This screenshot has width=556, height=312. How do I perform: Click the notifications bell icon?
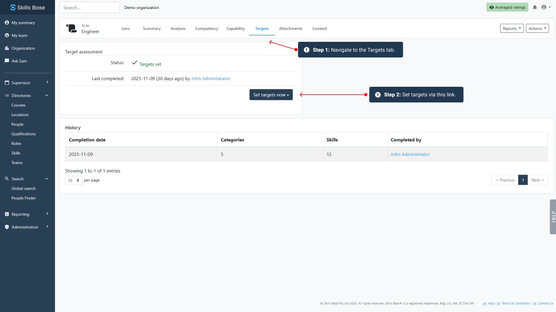535,8
